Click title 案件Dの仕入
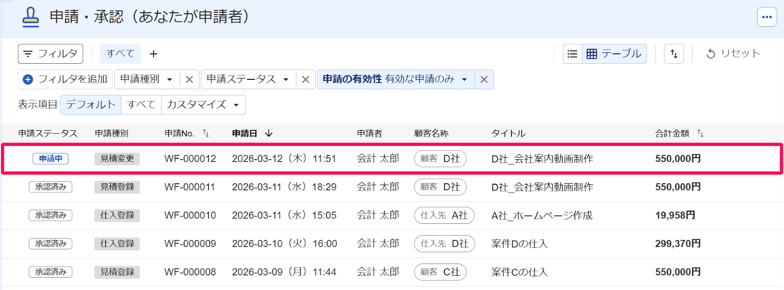Image resolution: width=784 pixels, height=290 pixels. (519, 244)
